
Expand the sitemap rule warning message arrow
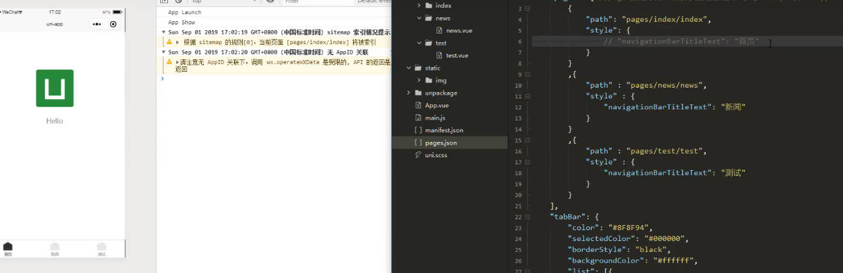pos(178,42)
